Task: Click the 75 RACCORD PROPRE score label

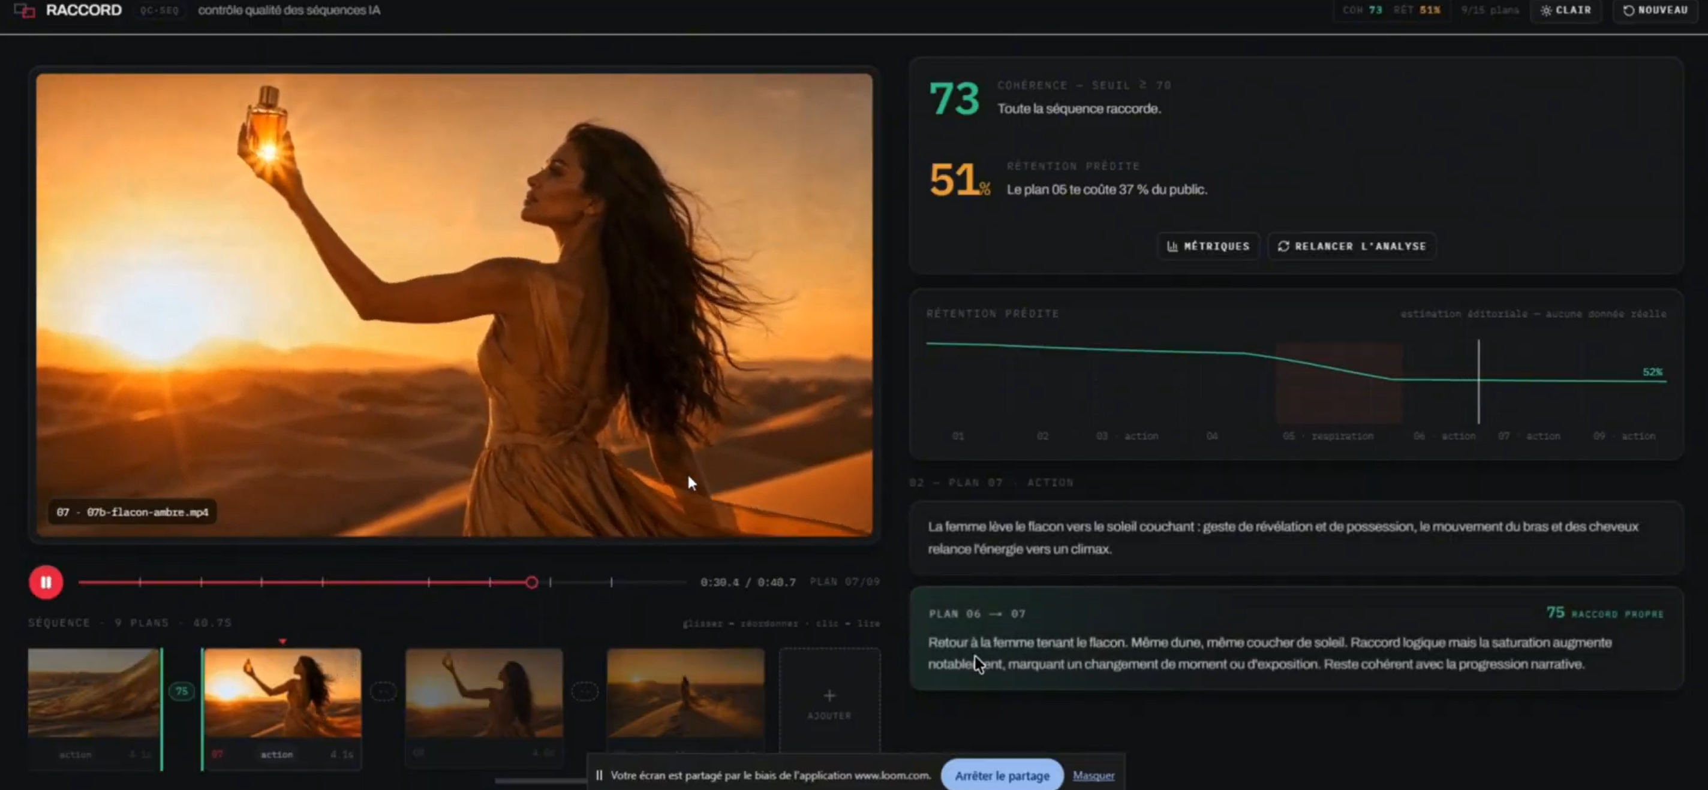Action: pyautogui.click(x=1605, y=613)
